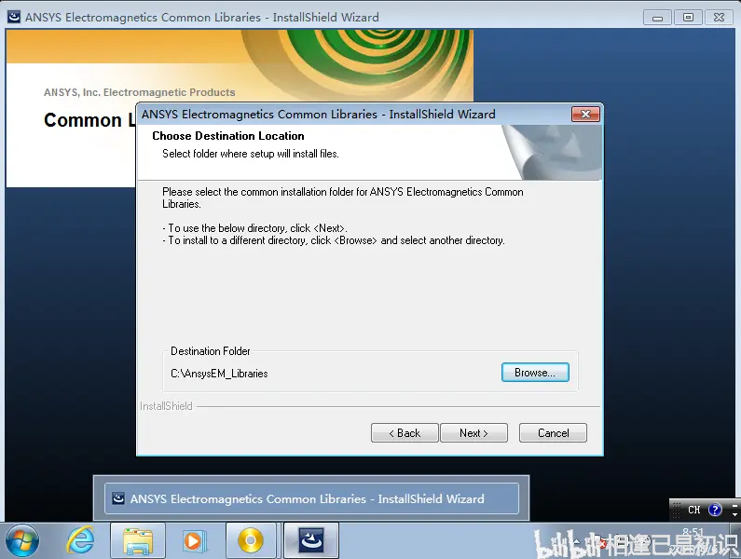Maximize the background ANSYS installer window
741x559 pixels.
click(x=688, y=18)
